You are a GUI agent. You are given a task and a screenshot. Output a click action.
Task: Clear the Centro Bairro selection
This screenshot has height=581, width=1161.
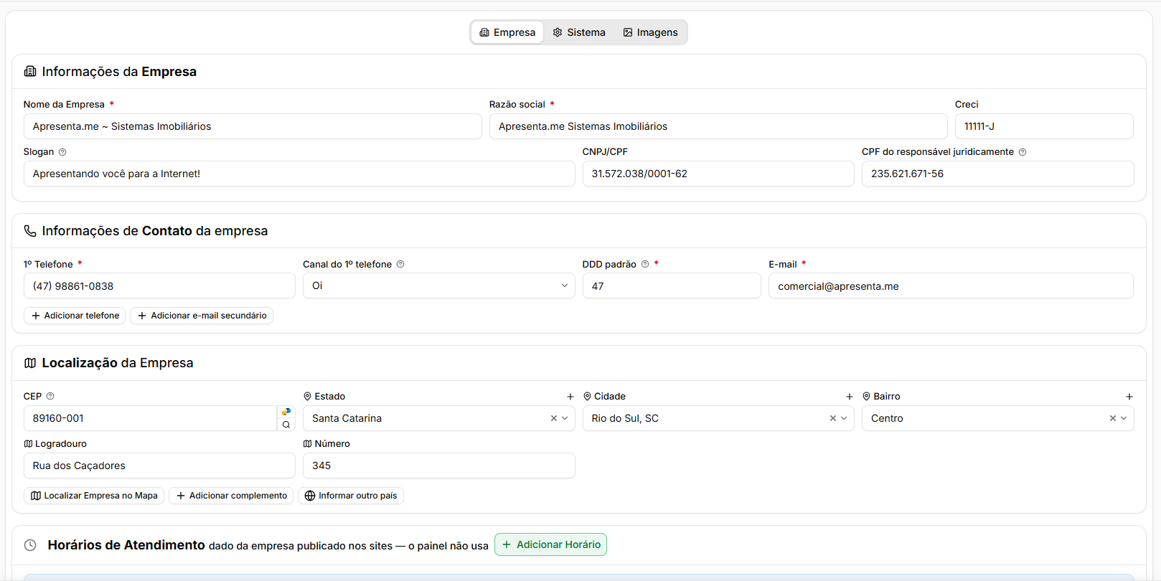tap(1113, 418)
